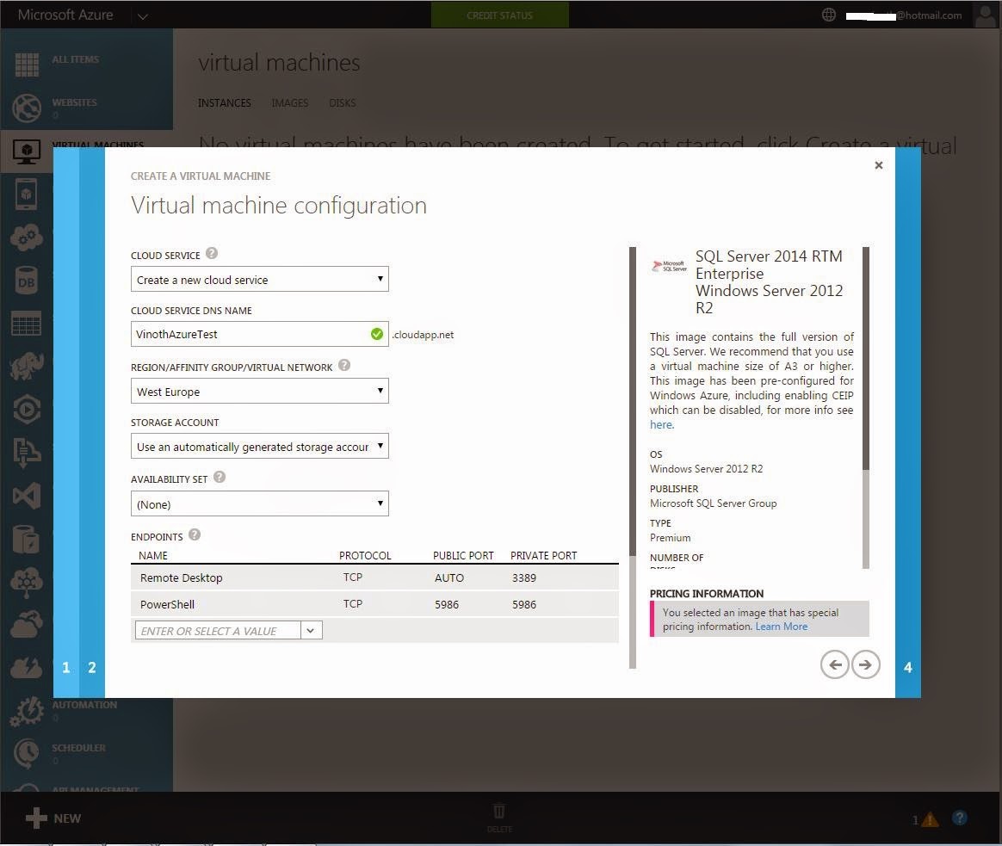Click the 3389 private port cell

coord(524,577)
